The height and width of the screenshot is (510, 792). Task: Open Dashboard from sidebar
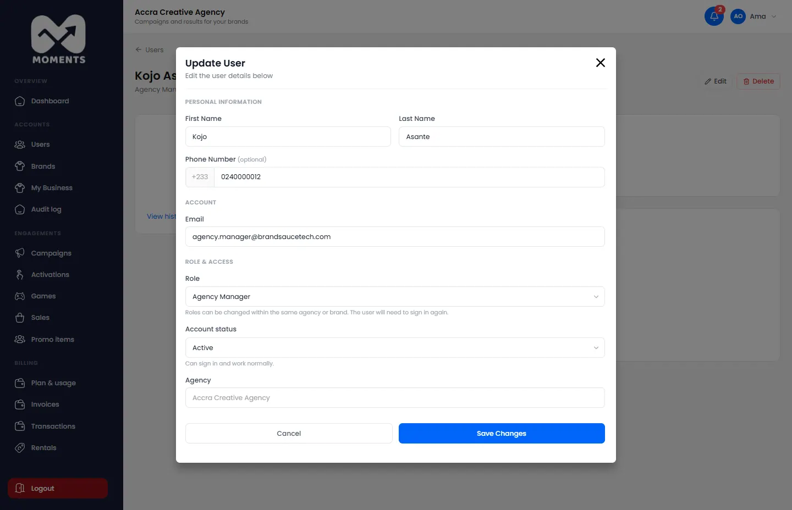50,101
